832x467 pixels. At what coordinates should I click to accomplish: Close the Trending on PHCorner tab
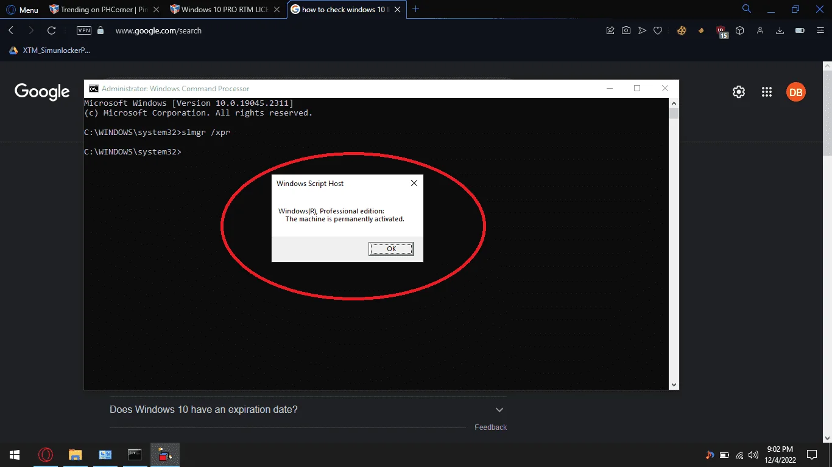[x=156, y=10]
